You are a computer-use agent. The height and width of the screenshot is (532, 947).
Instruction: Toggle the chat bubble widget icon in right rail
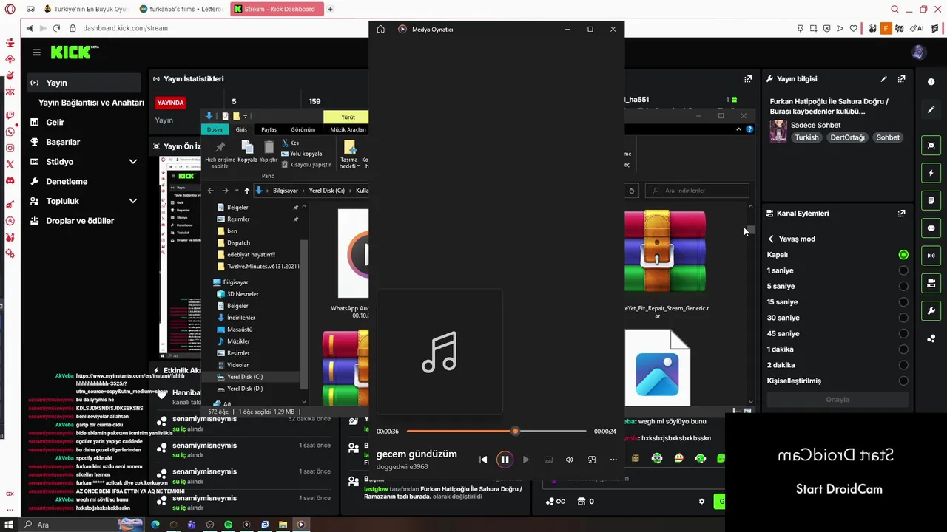(931, 228)
